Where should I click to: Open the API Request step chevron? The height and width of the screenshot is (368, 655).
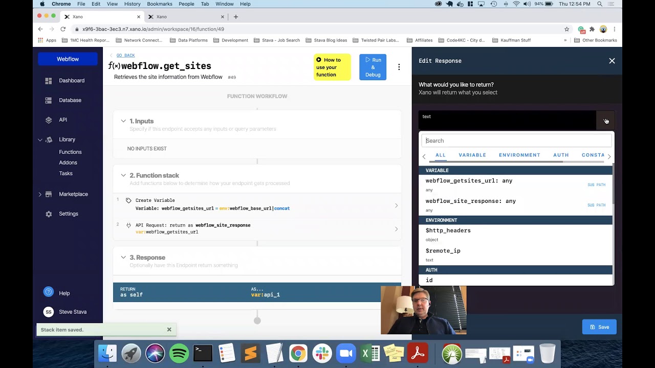pyautogui.click(x=396, y=229)
